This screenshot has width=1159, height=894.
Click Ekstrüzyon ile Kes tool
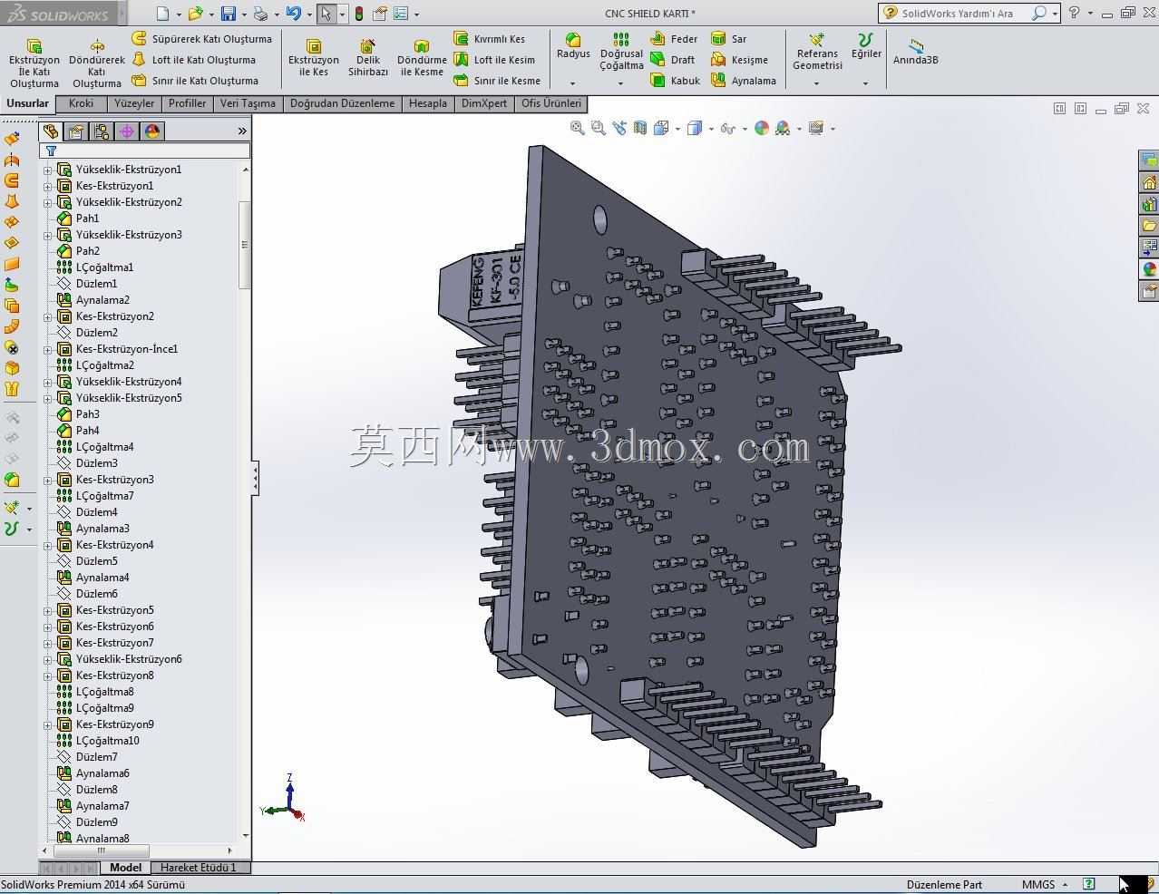(314, 58)
